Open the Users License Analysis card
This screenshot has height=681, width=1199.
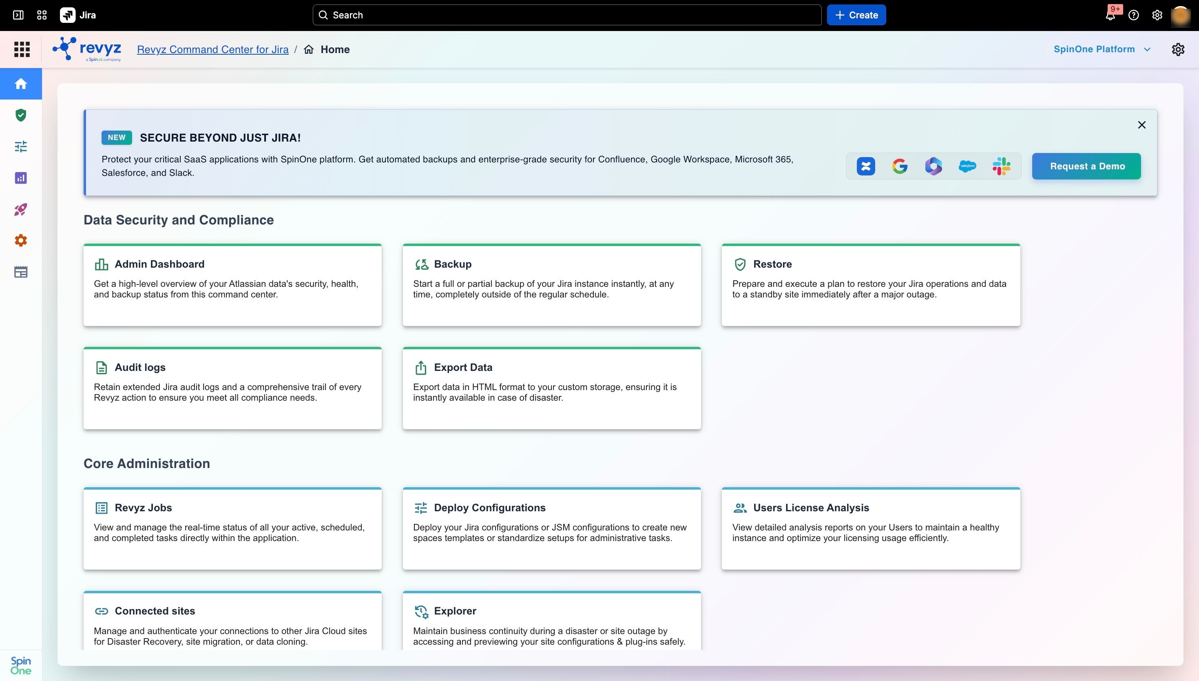click(x=871, y=528)
